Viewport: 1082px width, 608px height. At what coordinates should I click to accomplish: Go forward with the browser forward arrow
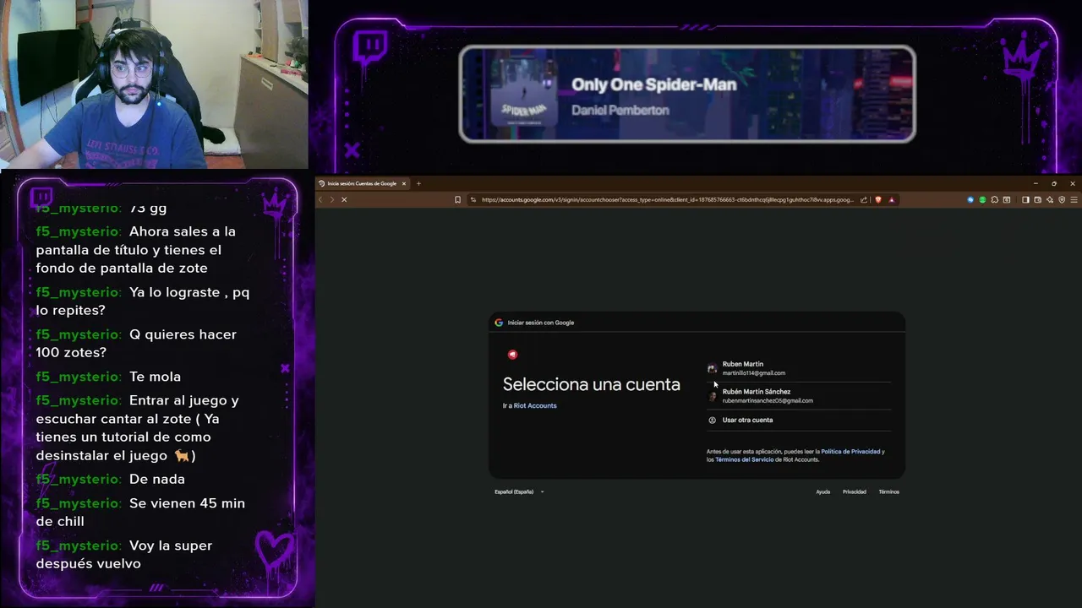331,200
